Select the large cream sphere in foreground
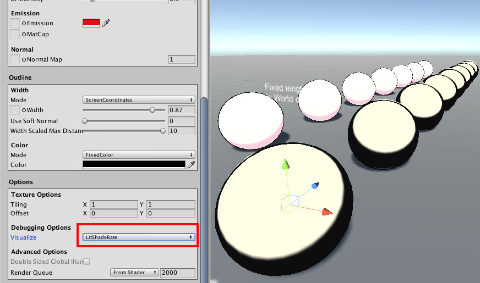The height and width of the screenshot is (283, 480). pyautogui.click(x=284, y=210)
